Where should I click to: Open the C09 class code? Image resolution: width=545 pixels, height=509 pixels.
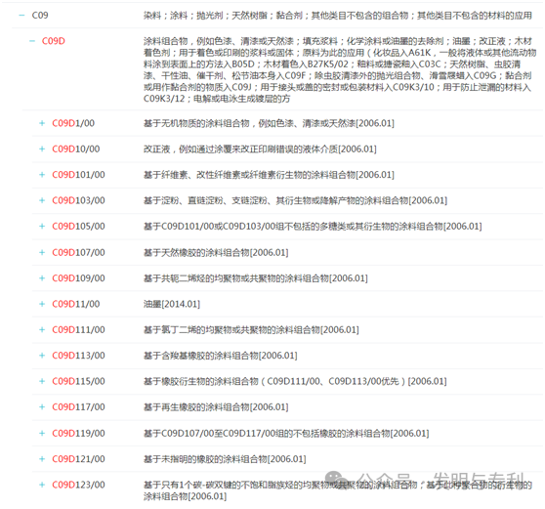click(x=40, y=16)
